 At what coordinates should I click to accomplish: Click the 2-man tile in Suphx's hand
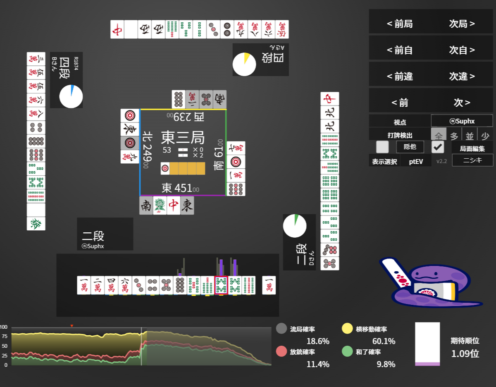tap(98, 285)
